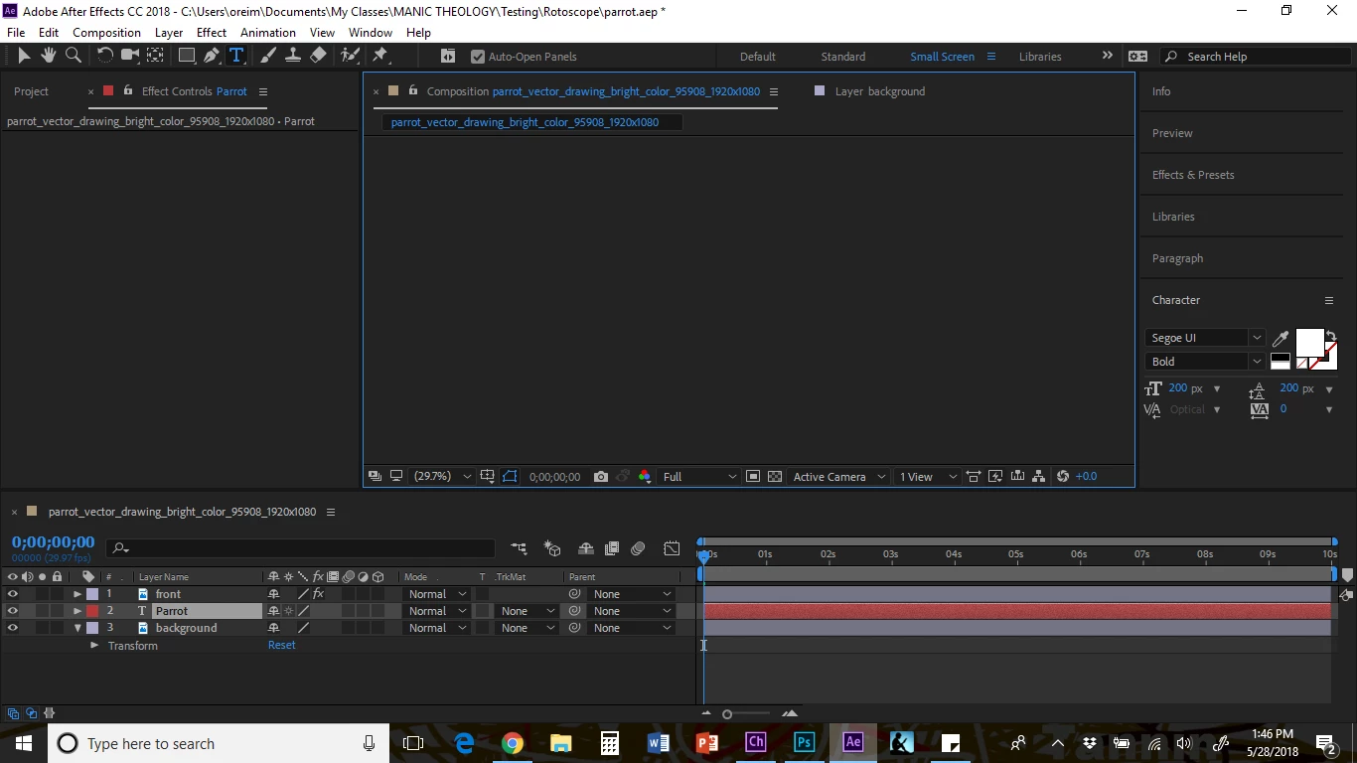Take a snapshot with the camera icon
The height and width of the screenshot is (763, 1357).
[601, 477]
